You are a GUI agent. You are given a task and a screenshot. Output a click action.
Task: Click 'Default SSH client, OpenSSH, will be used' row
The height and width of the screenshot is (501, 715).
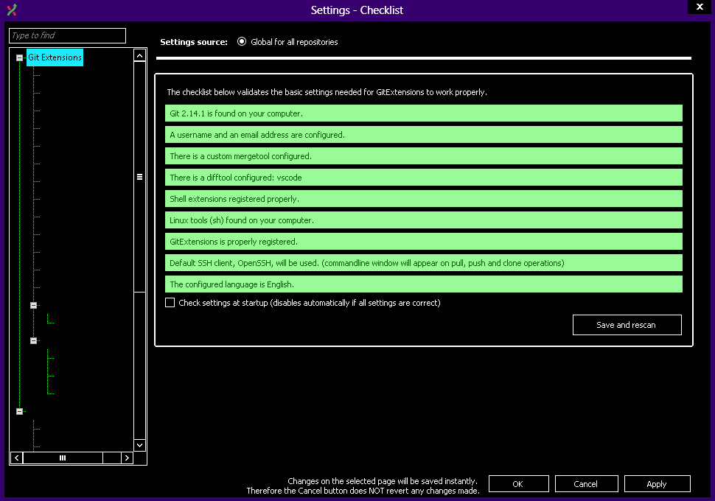[x=424, y=263]
